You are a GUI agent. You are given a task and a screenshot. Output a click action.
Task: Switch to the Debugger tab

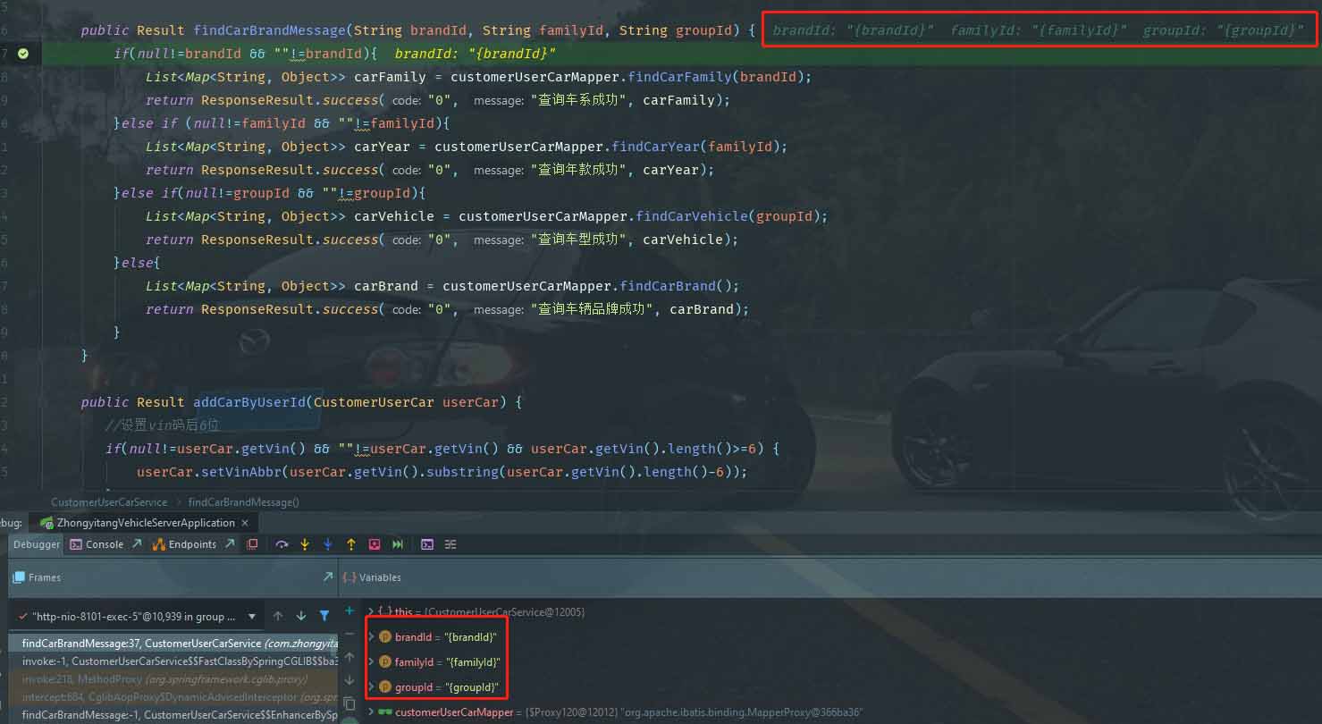tap(37, 544)
